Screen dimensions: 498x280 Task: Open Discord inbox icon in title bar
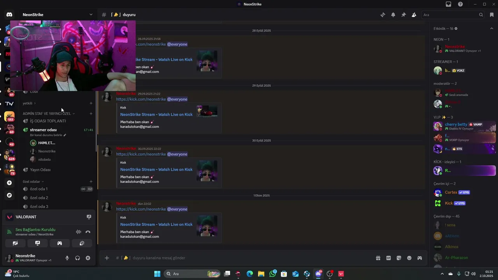click(x=449, y=4)
